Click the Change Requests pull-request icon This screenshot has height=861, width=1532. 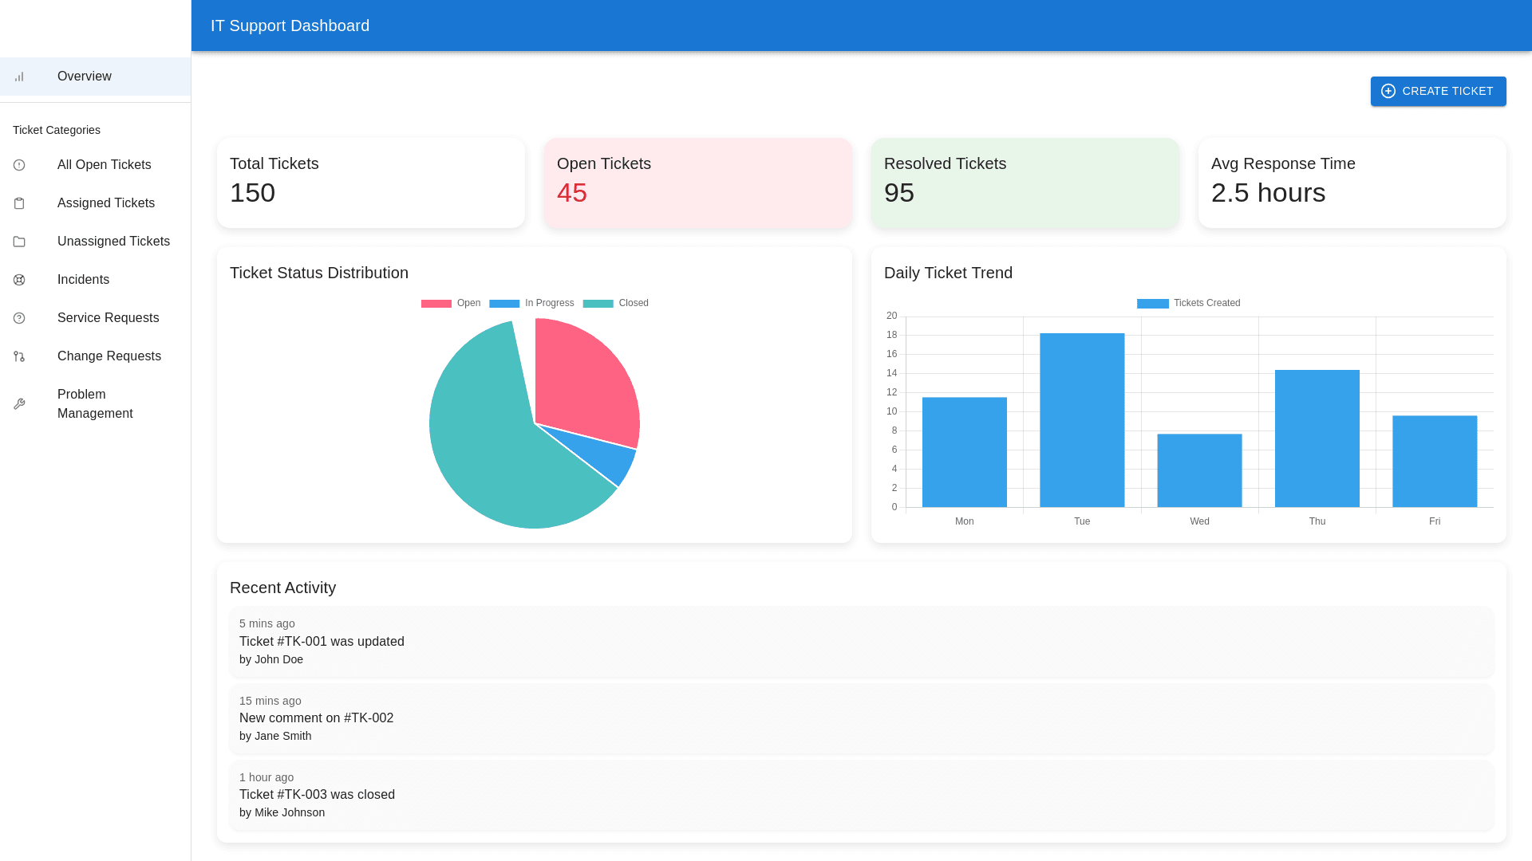[19, 356]
